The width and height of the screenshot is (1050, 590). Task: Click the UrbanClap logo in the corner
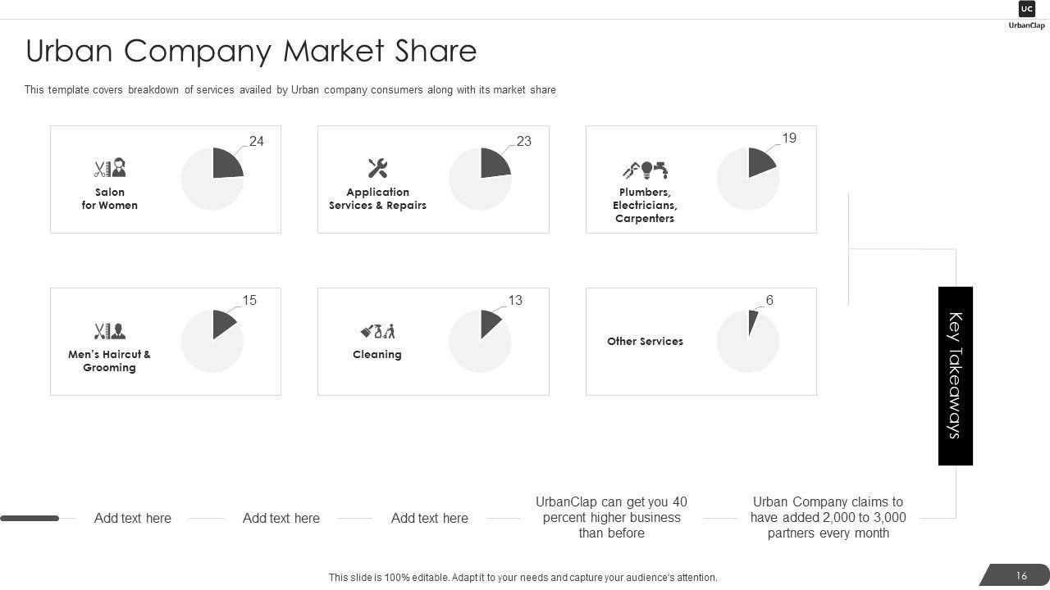[1026, 15]
